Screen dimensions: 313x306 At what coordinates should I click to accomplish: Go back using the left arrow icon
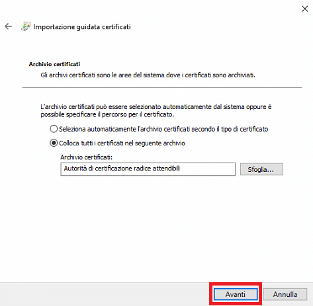point(8,26)
